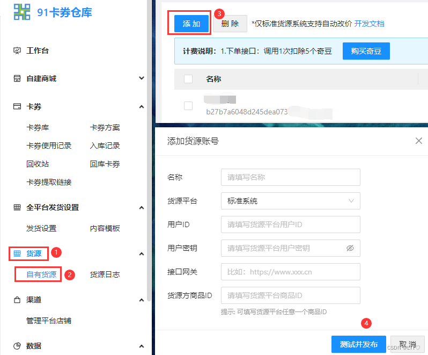Viewport: 428px width, 355px height.
Task: Check the b27b7a6048 row checkbox
Action: pos(188,106)
